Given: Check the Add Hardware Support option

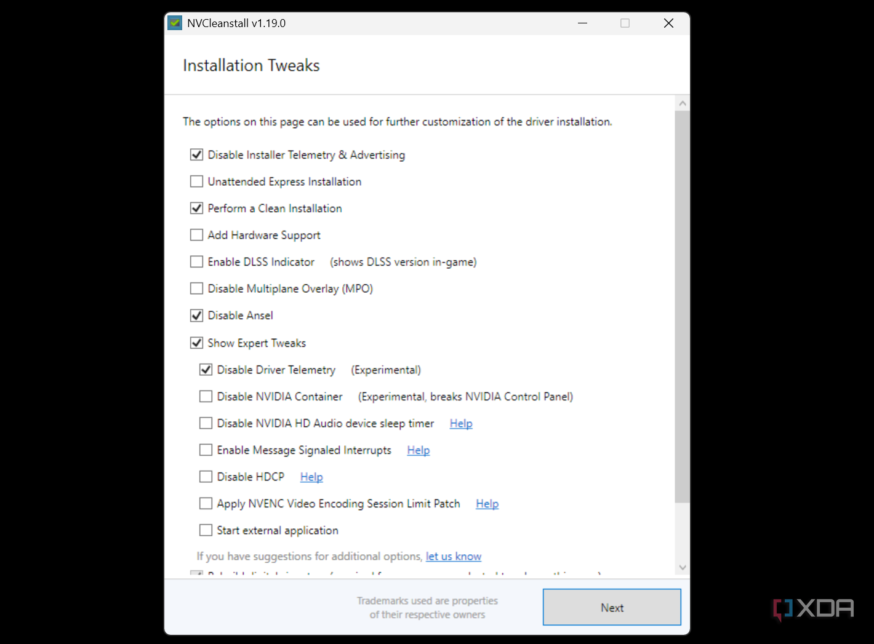Looking at the screenshot, I should coord(196,235).
